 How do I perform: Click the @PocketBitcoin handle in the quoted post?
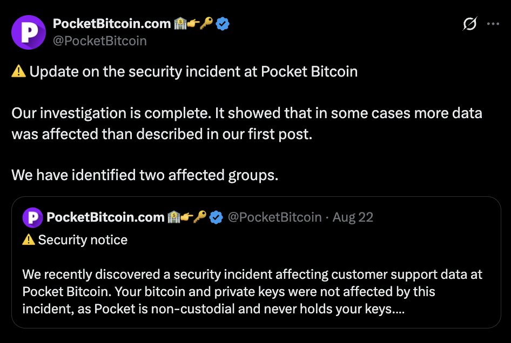(275, 217)
